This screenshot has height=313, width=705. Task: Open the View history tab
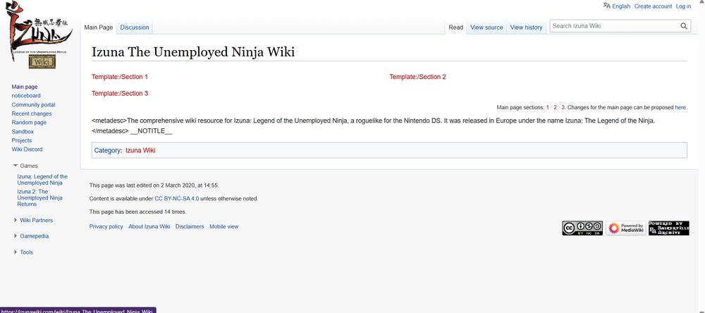(x=526, y=27)
